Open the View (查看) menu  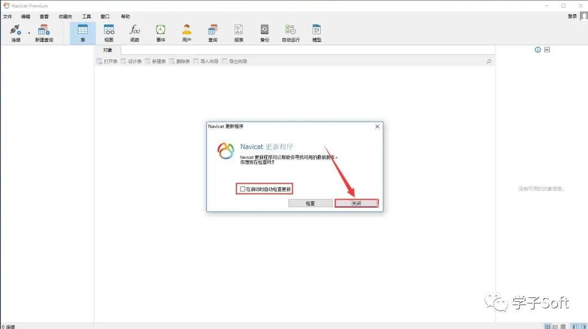[x=44, y=16]
